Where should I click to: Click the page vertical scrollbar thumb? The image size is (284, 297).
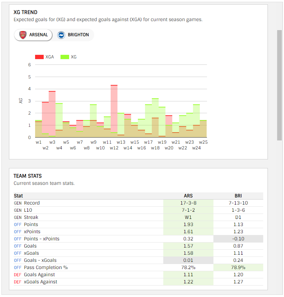(x=279, y=85)
